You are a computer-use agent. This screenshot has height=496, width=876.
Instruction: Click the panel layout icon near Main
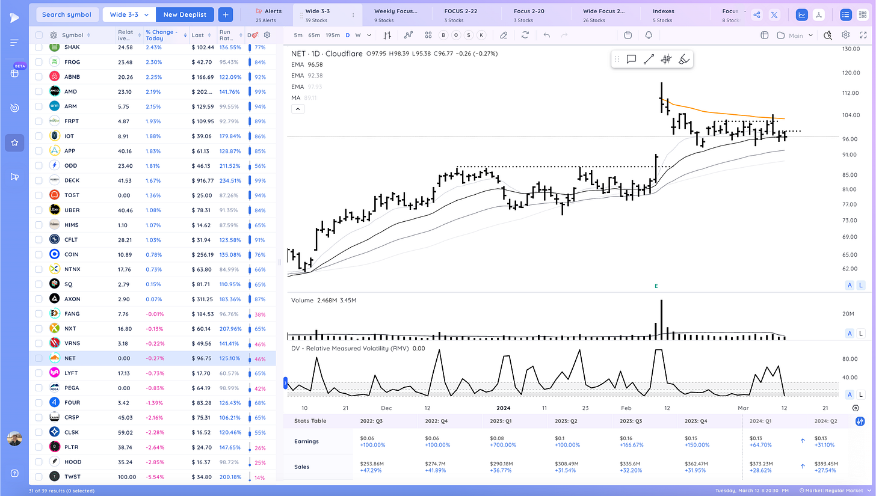pos(765,35)
